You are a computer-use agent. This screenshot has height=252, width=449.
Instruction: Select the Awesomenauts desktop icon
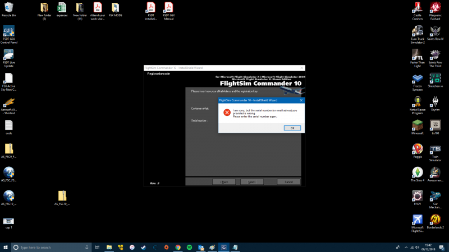coord(435,174)
